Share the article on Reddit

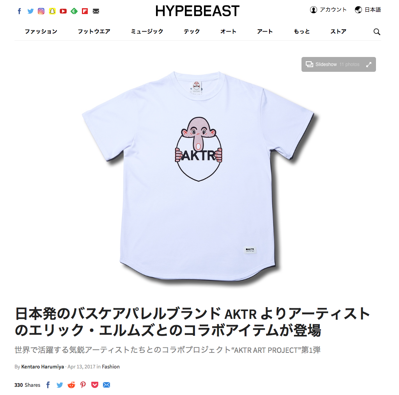(71, 385)
